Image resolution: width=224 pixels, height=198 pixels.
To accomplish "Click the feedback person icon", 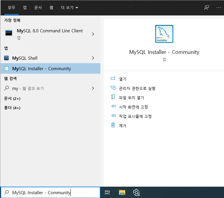I will click(206, 8).
